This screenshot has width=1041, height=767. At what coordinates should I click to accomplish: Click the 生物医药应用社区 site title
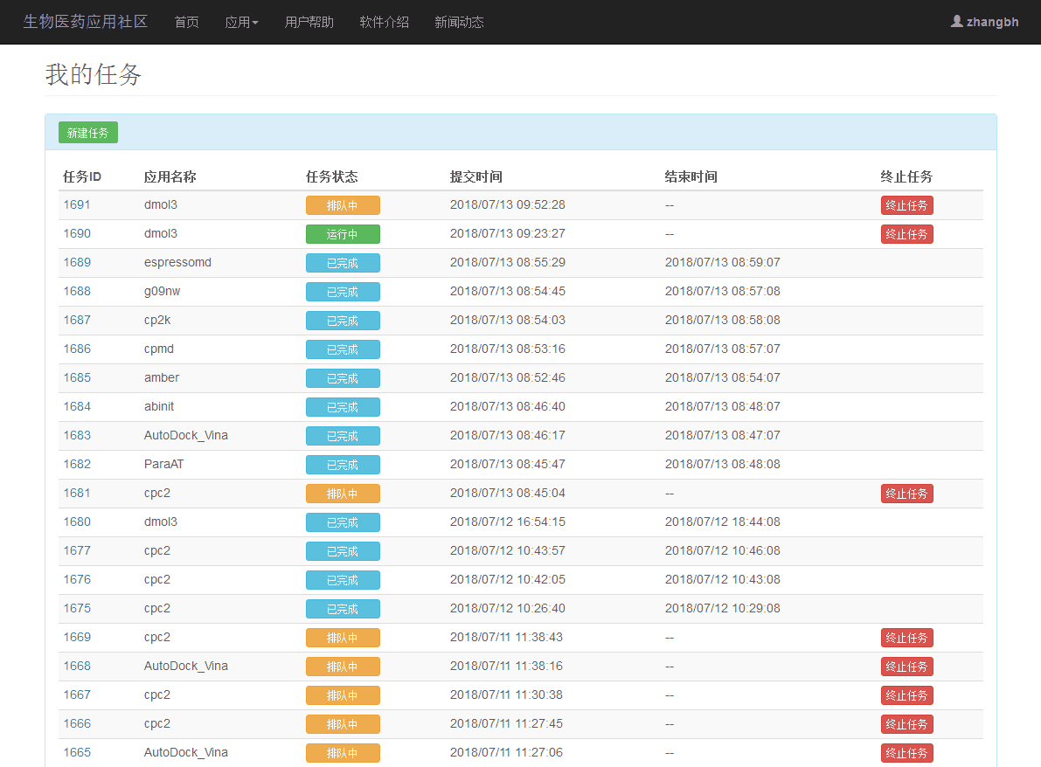(x=86, y=22)
